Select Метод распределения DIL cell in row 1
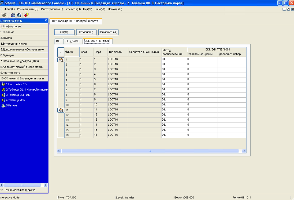Viewport: 294px width, 200px height. [x=174, y=59]
